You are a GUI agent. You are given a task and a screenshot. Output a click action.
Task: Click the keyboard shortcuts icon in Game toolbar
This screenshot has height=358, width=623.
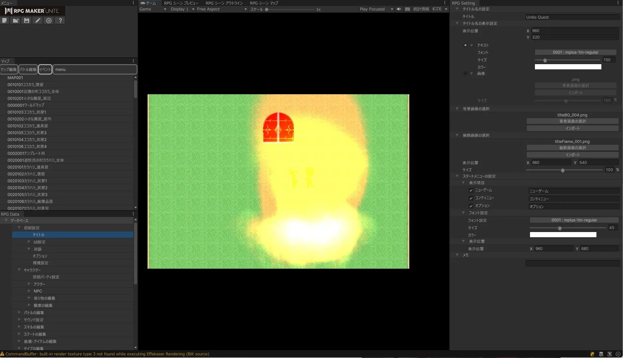[x=407, y=9]
